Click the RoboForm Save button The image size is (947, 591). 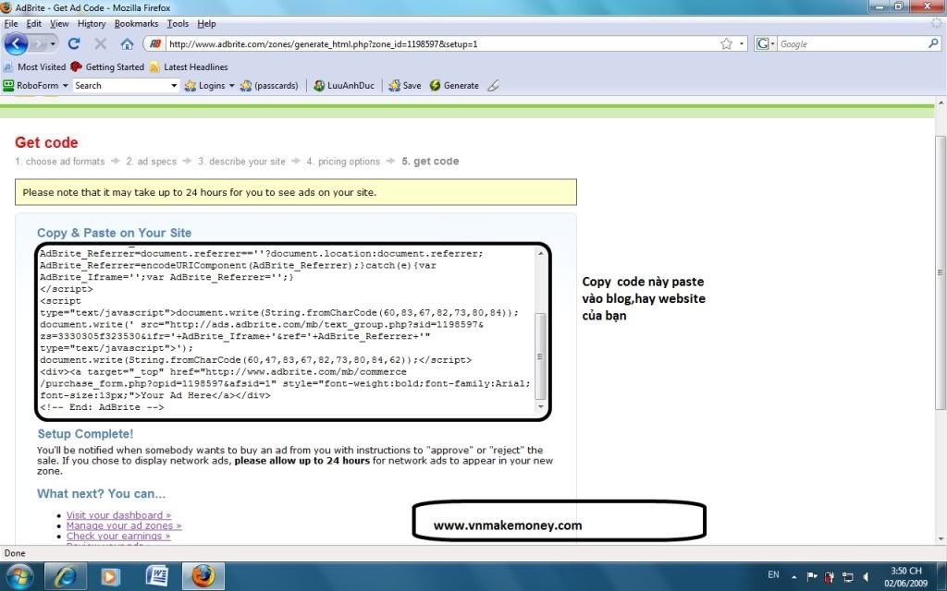click(405, 86)
